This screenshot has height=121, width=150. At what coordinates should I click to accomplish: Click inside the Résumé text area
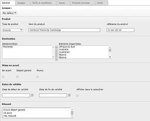coord(37,113)
